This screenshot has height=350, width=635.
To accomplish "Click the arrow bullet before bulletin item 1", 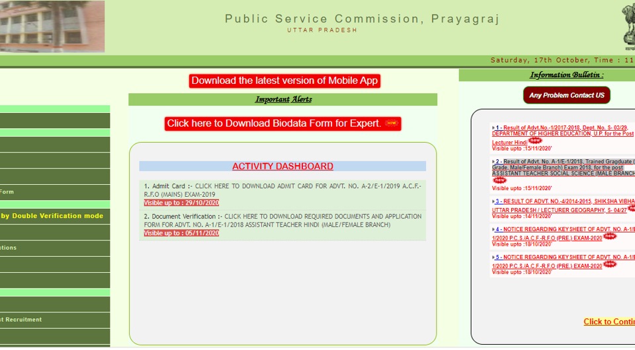I will click(x=493, y=127).
